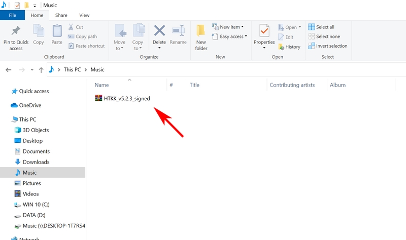
Task: Expand the Delete options arrow
Action: (159, 48)
